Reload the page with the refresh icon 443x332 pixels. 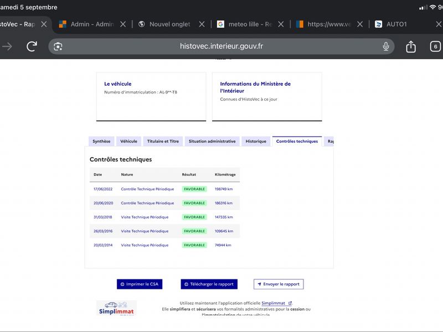32,46
